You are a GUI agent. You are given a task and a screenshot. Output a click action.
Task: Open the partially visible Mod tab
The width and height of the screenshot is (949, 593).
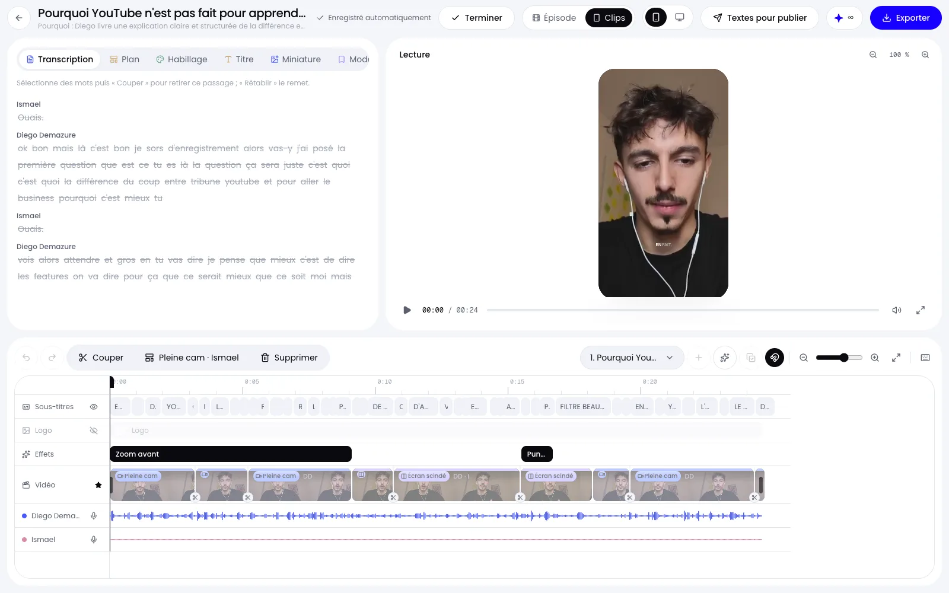tap(354, 59)
